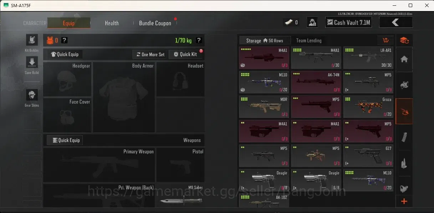The width and height of the screenshot is (434, 213).
Task: Select the weapons category sidebar icon
Action: tap(404, 111)
